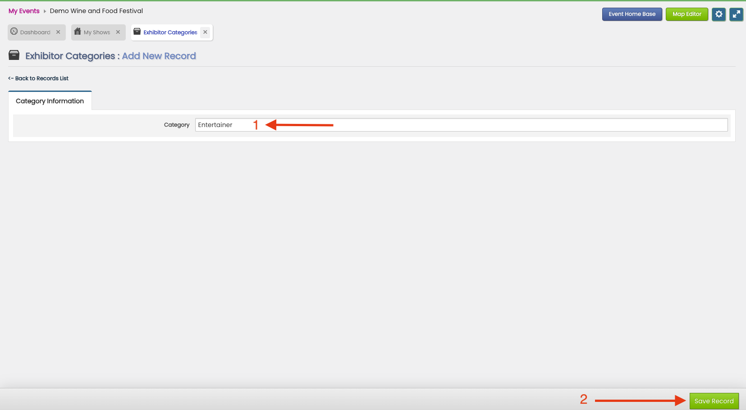Click the Demo Wine and Food Festival breadcrumb
Screen dimensions: 746x410
[96, 11]
